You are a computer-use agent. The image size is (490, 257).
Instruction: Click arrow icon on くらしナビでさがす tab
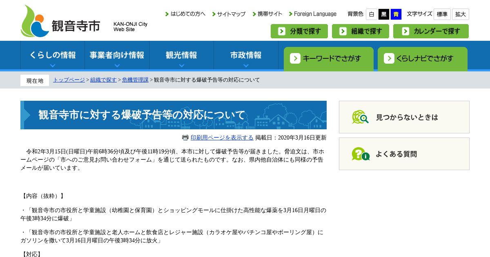389,58
